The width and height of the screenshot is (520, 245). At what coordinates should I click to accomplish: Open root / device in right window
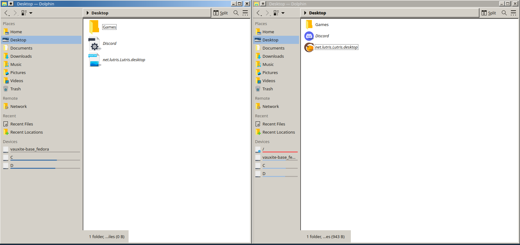[276, 149]
